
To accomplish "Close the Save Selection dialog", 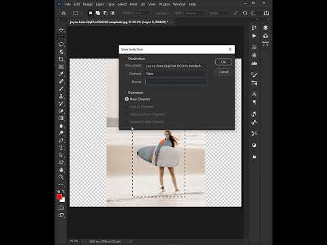I will pyautogui.click(x=230, y=49).
